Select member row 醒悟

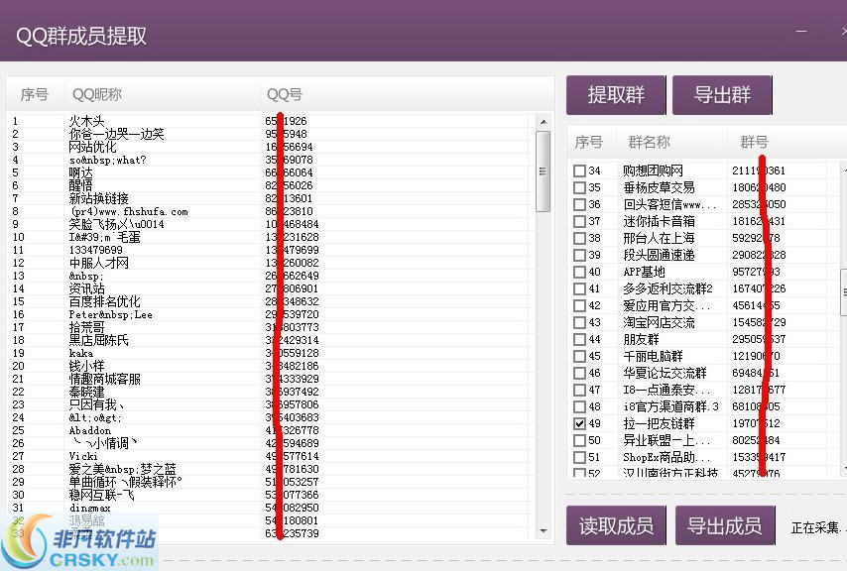pos(269,185)
